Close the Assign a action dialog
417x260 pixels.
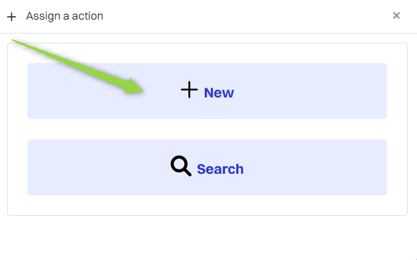point(396,15)
